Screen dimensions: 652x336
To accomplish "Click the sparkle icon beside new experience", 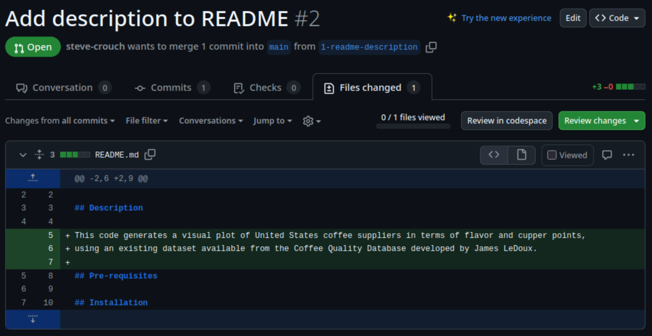I will [452, 18].
